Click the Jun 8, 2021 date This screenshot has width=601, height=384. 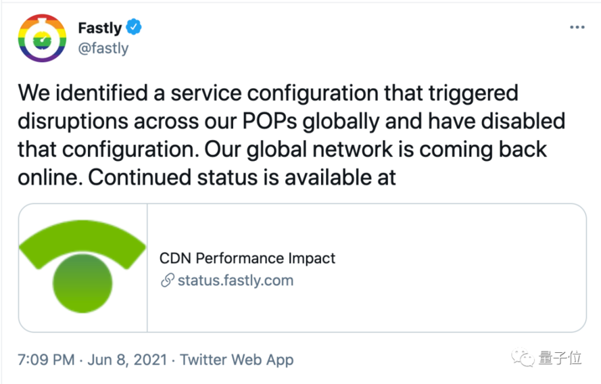click(x=127, y=360)
